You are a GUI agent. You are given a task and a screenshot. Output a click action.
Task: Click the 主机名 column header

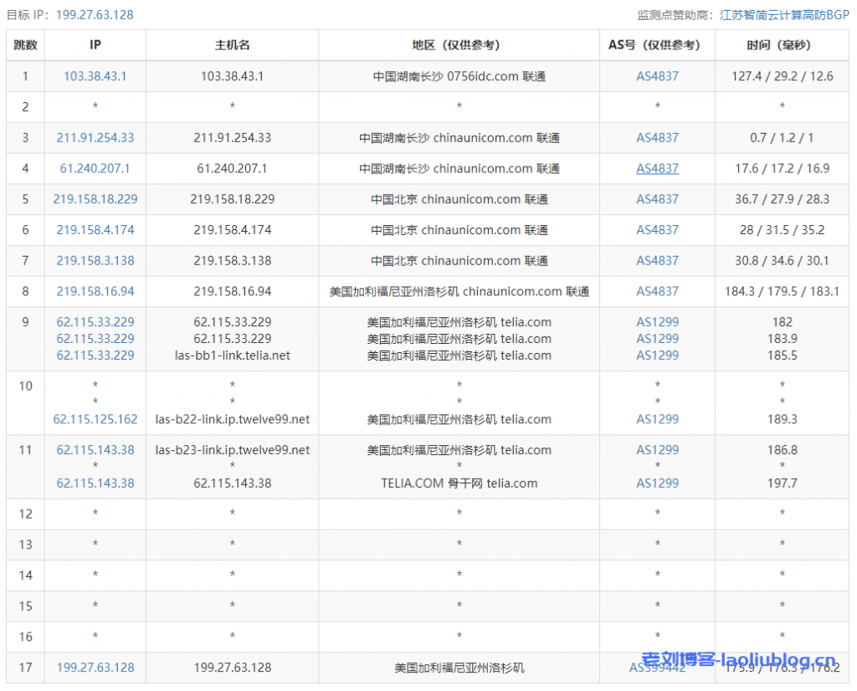[x=232, y=45]
